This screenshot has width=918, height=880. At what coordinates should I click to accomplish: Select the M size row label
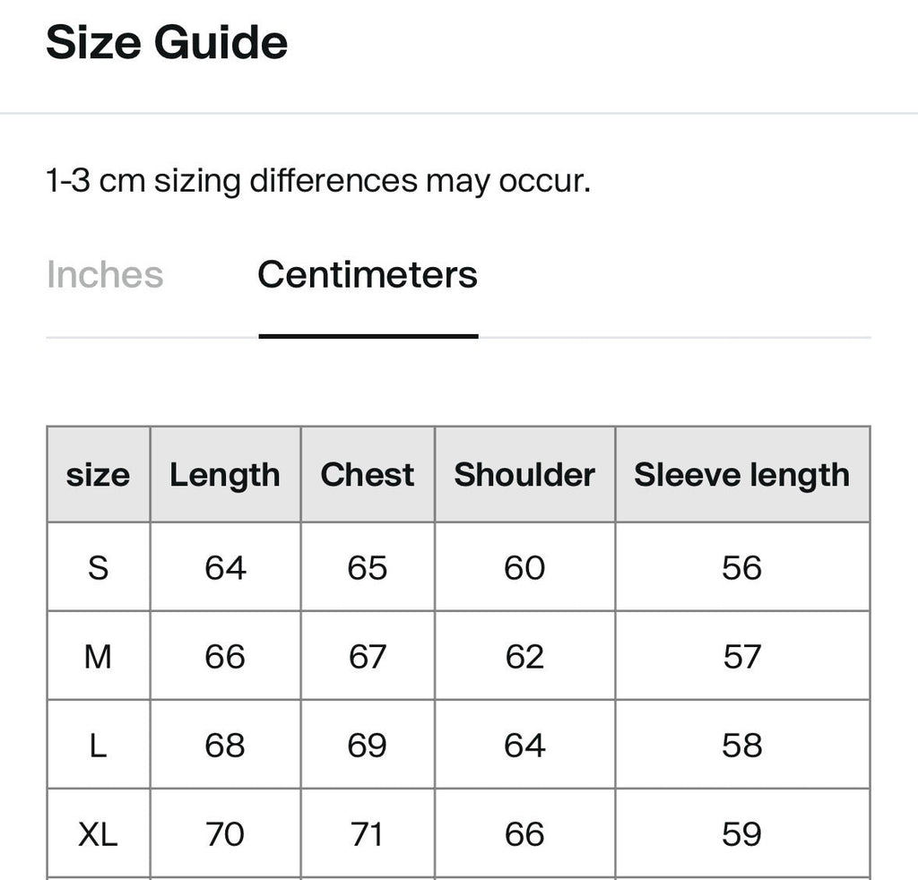[x=98, y=657]
